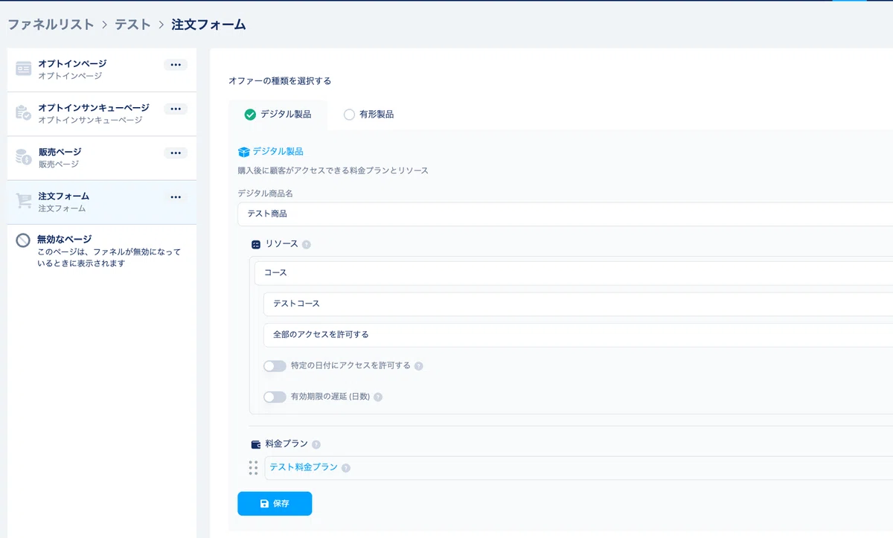Click the 注文フォーム shopping cart icon
The image size is (893, 538).
pyautogui.click(x=24, y=201)
